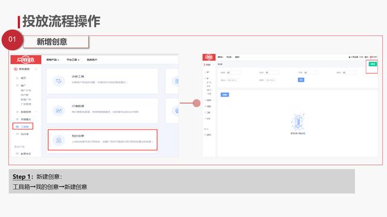The image size is (387, 217).
Task: Click the stethoscope icon on 诊断工具 card
Action: pos(59,81)
